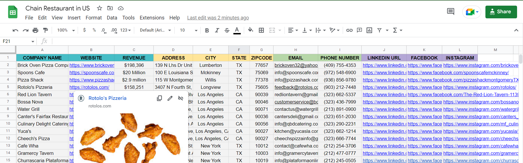Viewport: 523px width, 163px height.
Task: Format as currency with dollar sign
Action: 84,30
